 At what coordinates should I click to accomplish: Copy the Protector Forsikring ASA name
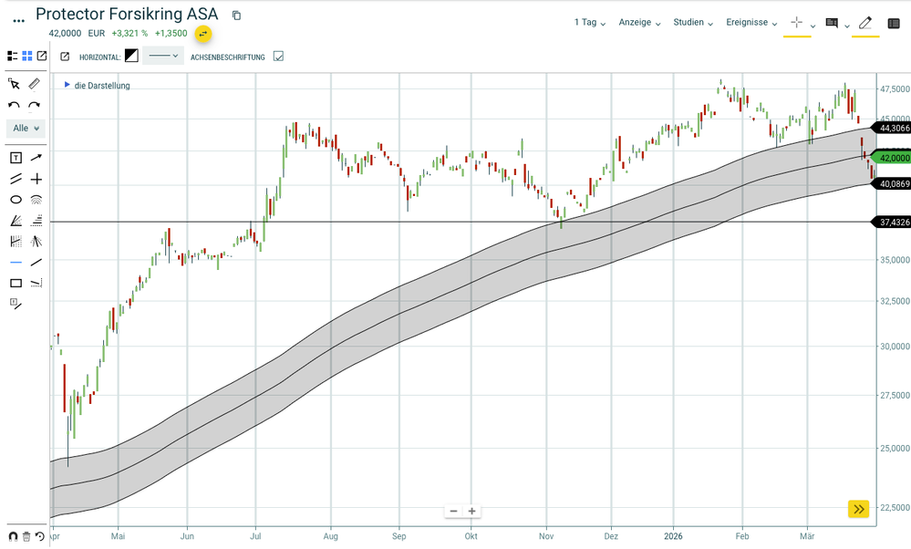point(236,16)
